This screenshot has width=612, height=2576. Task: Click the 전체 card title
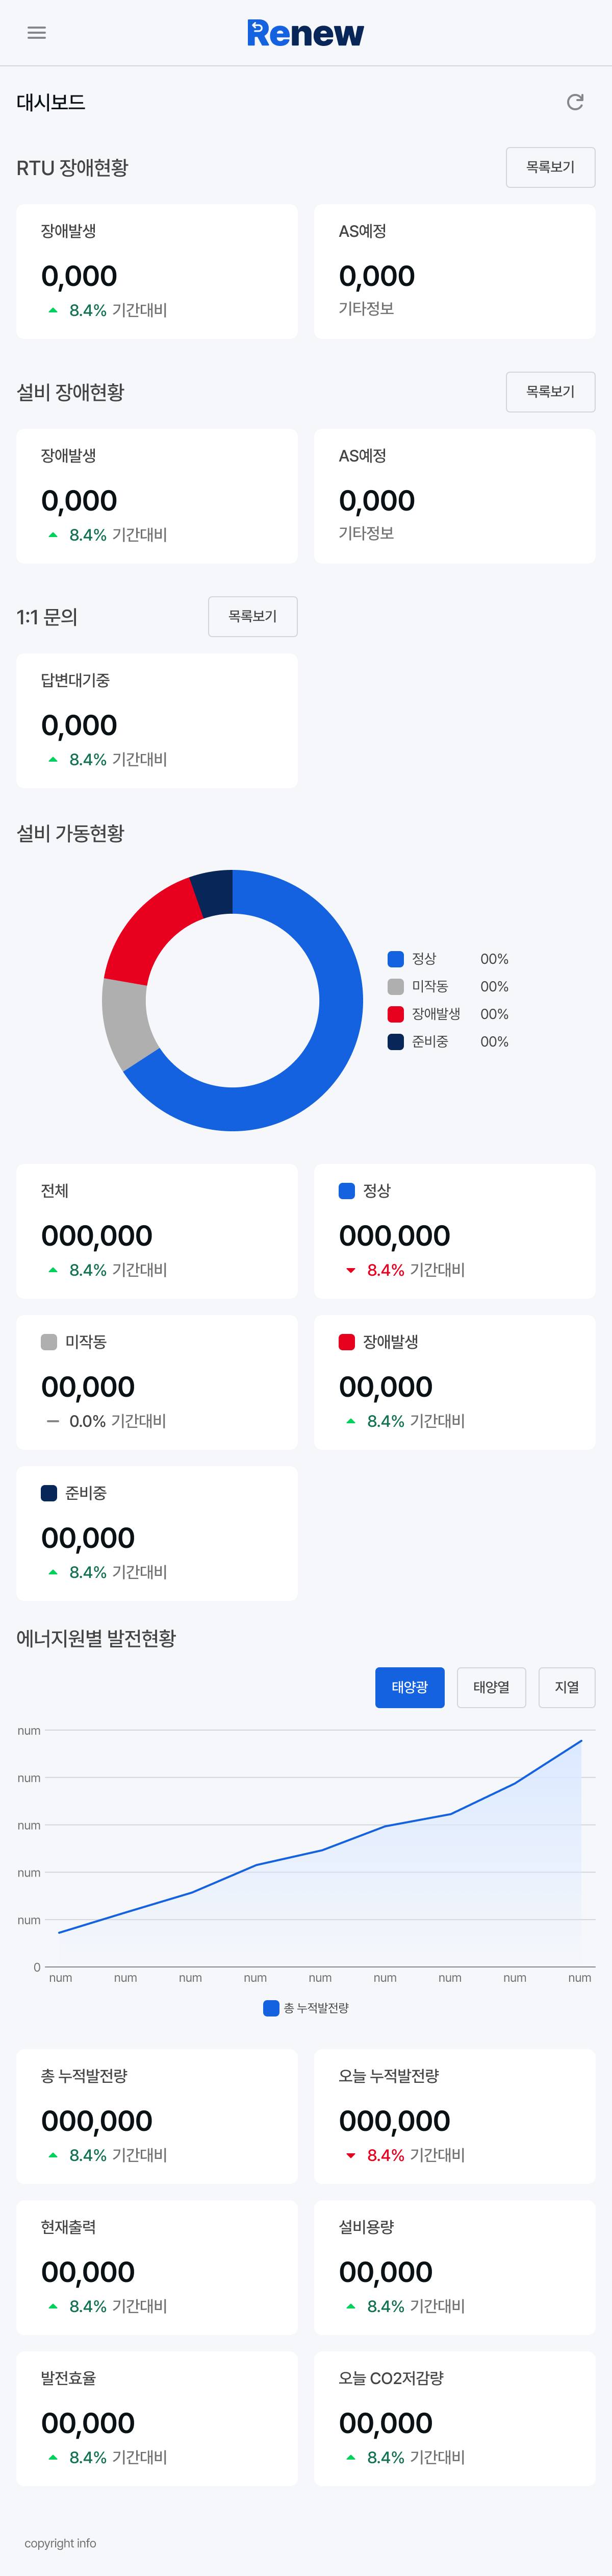pos(55,1191)
